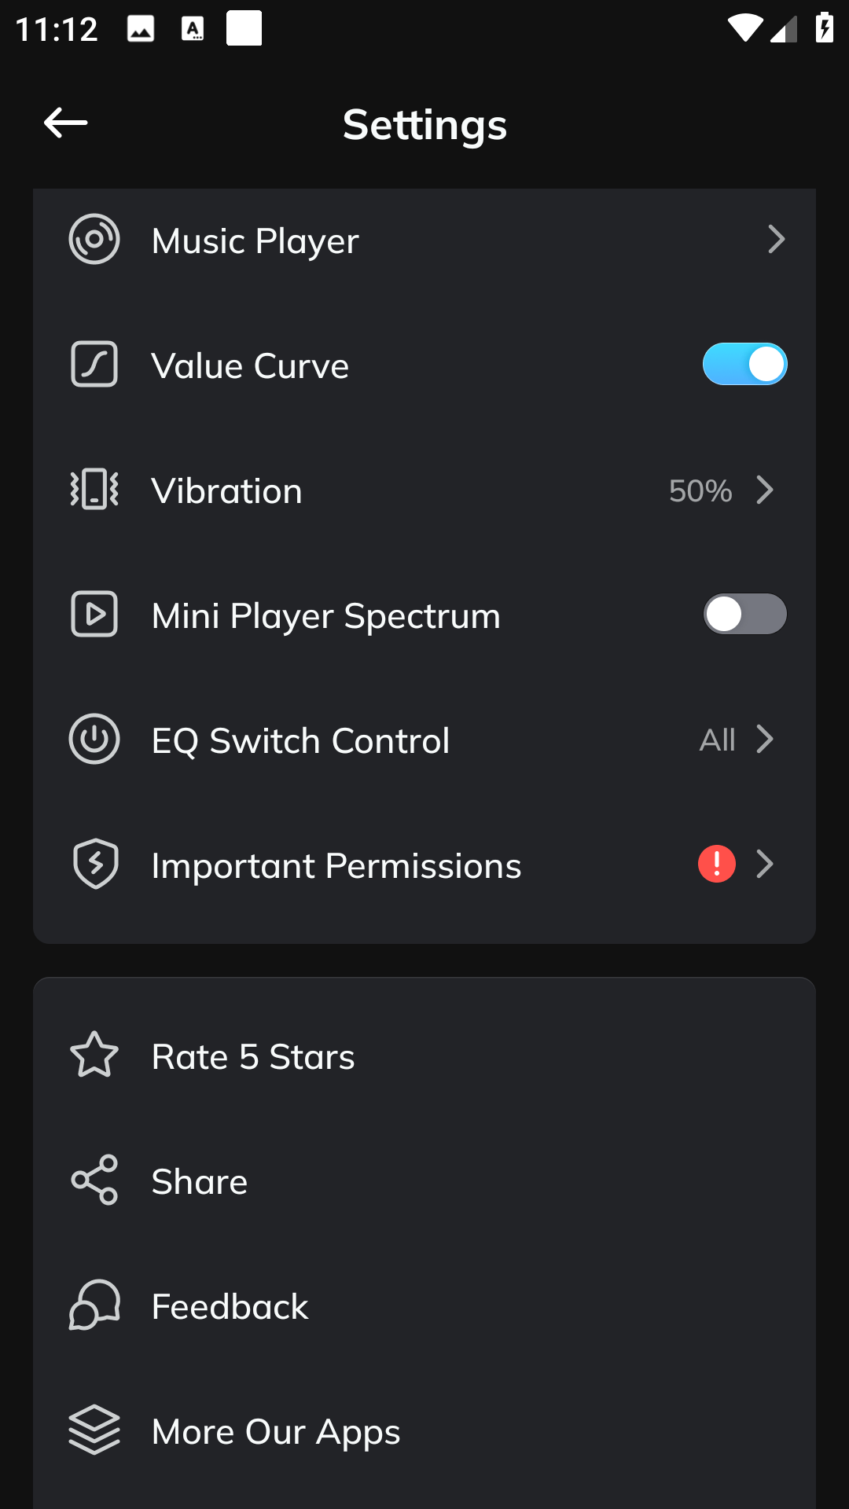
Task: Expand EQ Switch Control chevron beside All
Action: tap(765, 739)
